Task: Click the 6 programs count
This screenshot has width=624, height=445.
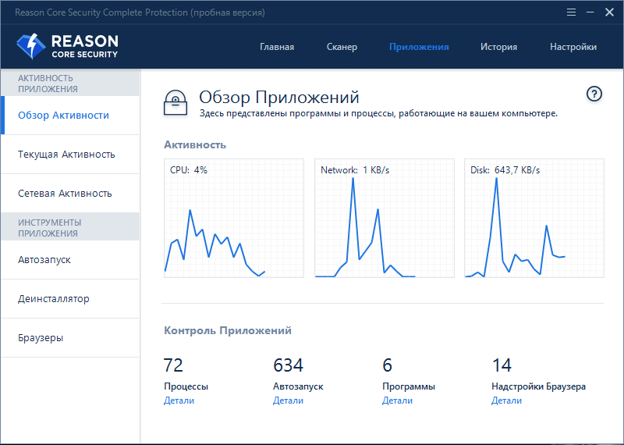Action: pos(387,365)
